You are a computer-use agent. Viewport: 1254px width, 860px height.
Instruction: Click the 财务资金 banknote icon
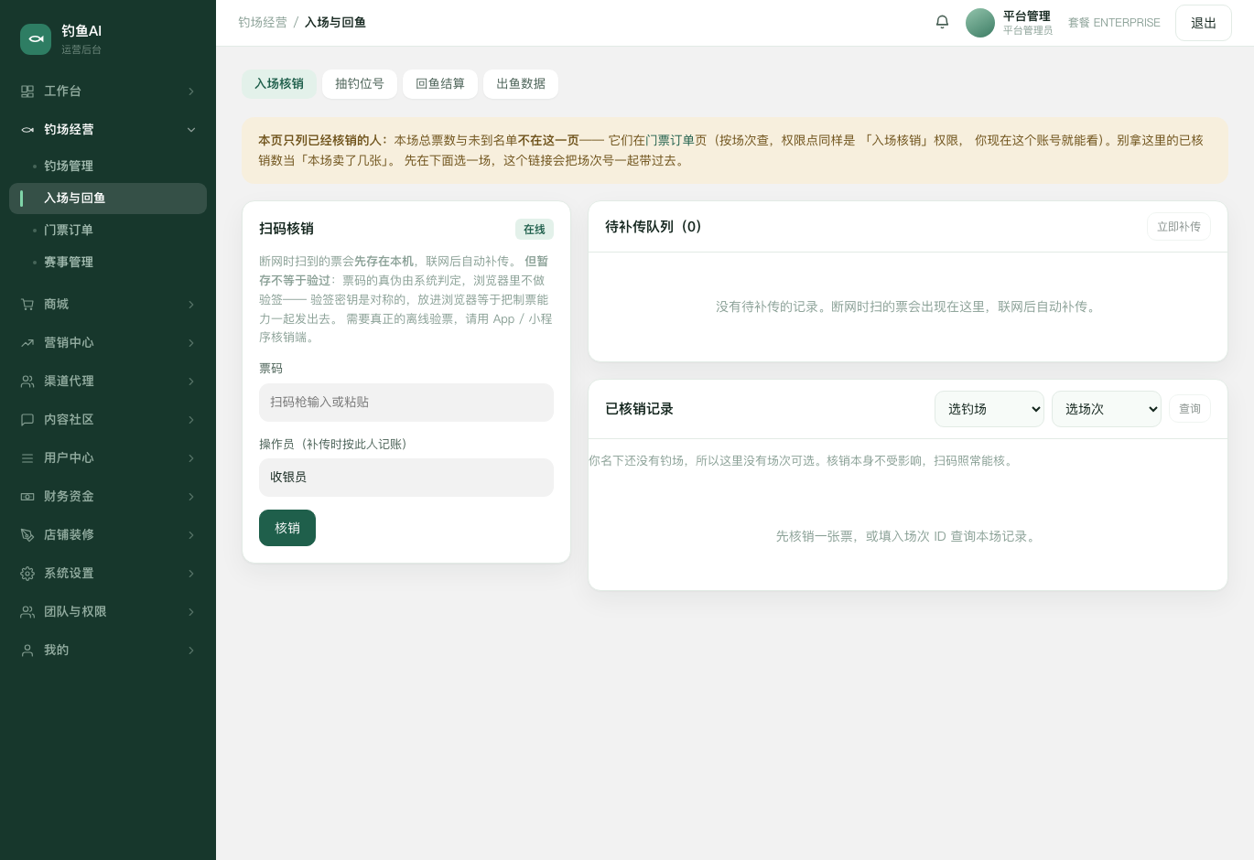tap(27, 497)
